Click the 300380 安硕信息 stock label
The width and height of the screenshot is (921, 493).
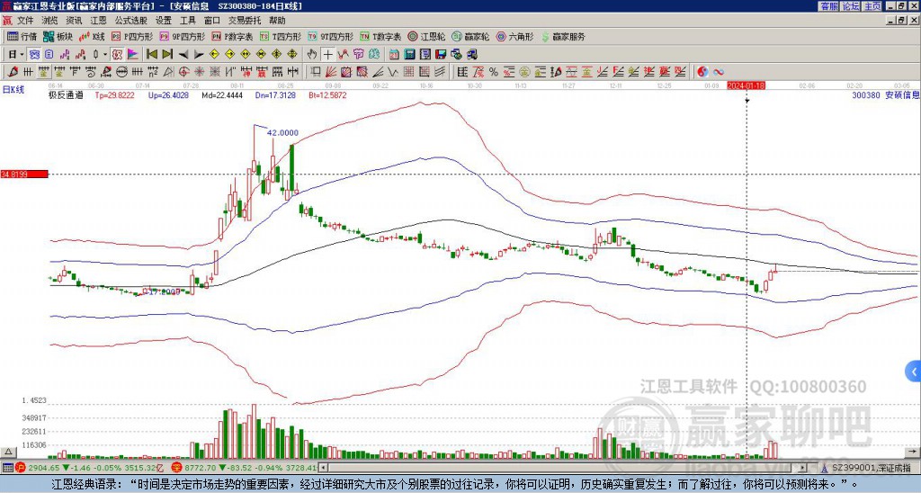tap(885, 94)
